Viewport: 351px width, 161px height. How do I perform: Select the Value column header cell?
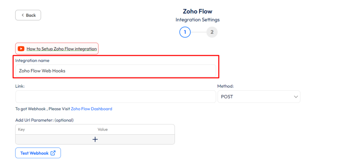103,130
